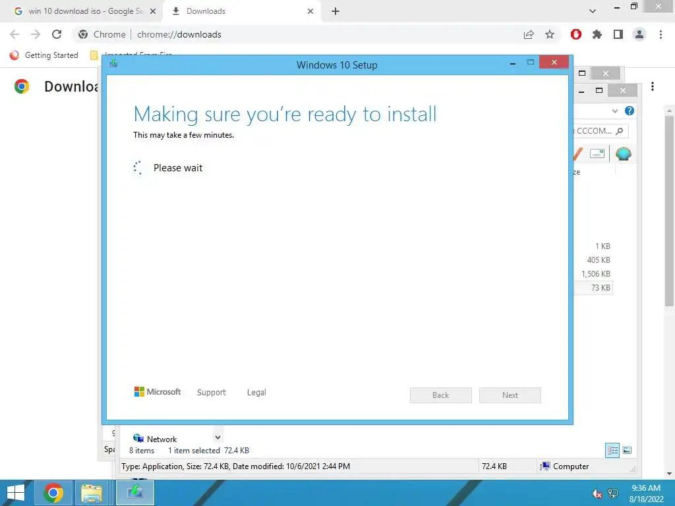Select Network in File Explorer navigation pane
The image size is (675, 506).
coord(155,439)
